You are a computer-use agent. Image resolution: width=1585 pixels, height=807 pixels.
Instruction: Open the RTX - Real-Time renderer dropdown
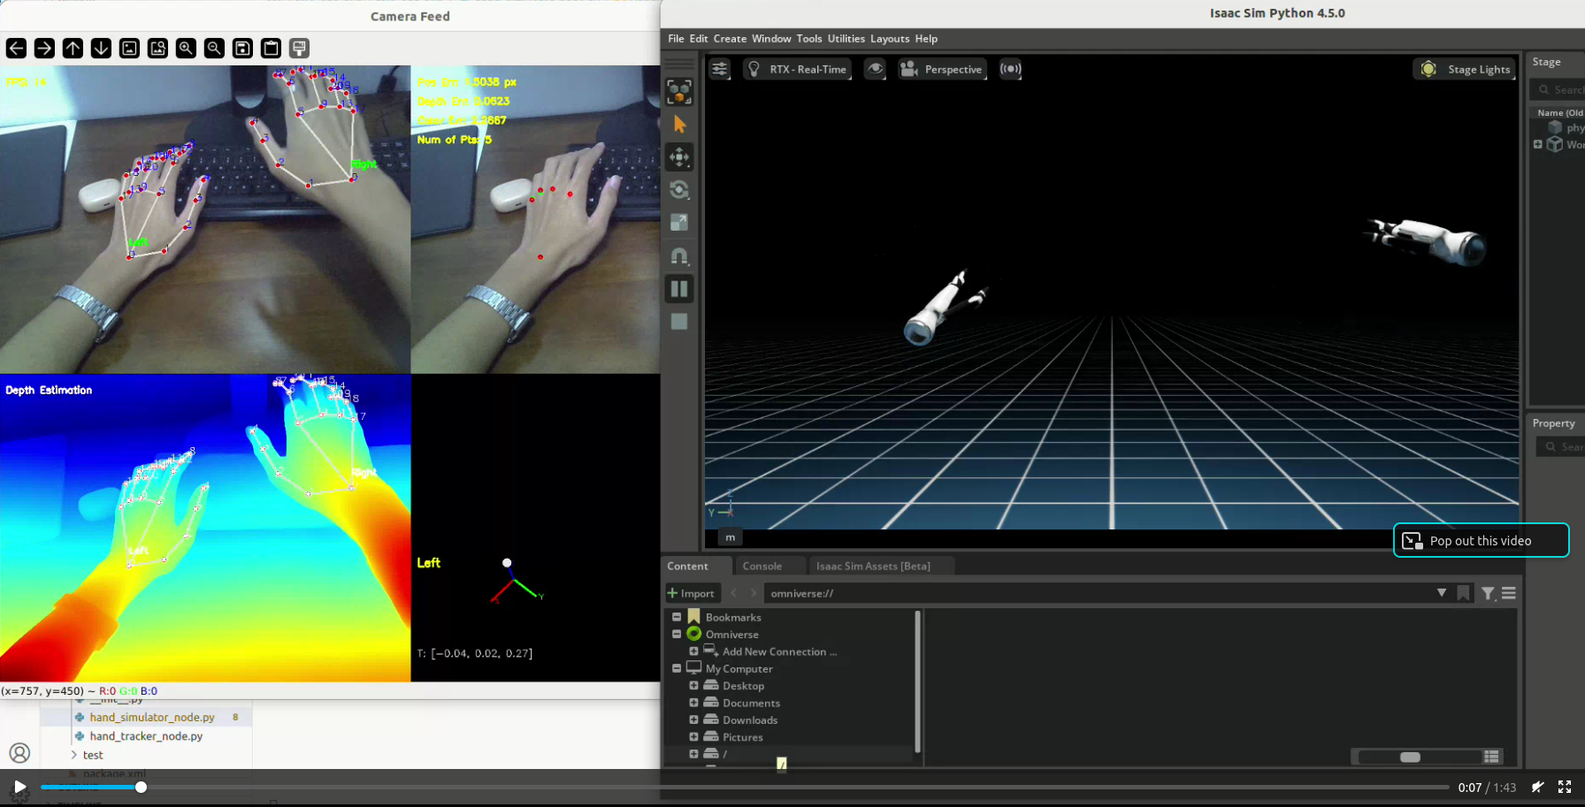click(x=797, y=69)
